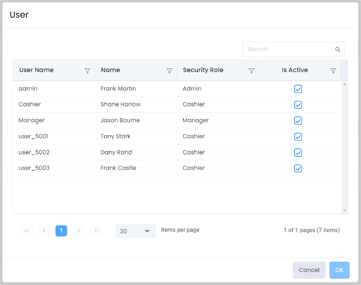The height and width of the screenshot is (285, 361).
Task: Open the Is Active filter icon
Action: point(333,71)
